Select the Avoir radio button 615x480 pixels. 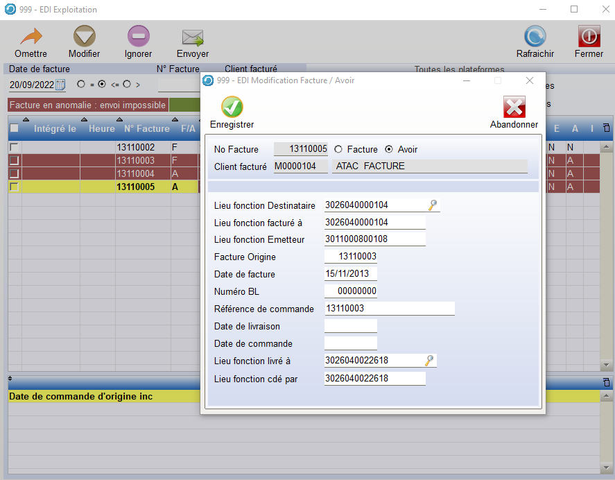[x=389, y=149]
